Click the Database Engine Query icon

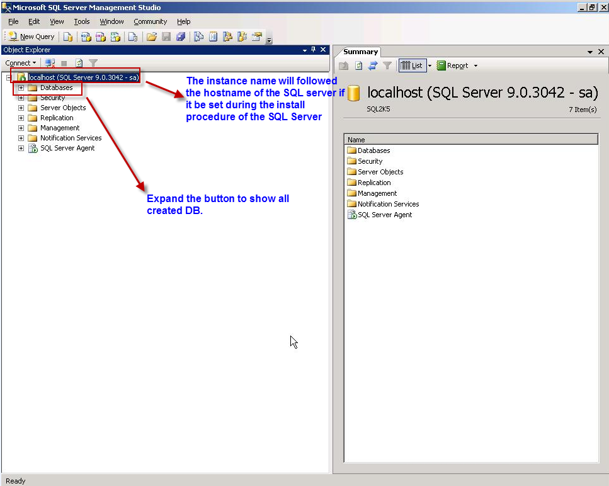(x=68, y=37)
